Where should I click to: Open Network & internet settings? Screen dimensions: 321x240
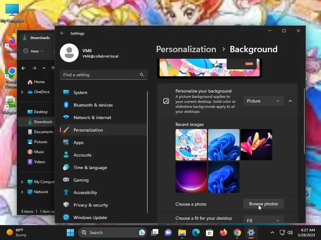103,117
